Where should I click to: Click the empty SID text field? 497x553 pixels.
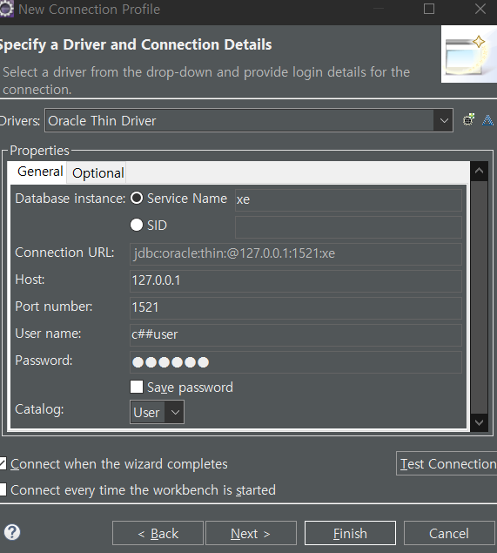[348, 227]
